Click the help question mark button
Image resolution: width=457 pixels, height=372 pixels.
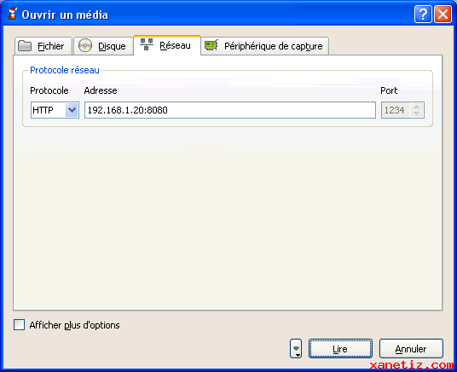423,14
